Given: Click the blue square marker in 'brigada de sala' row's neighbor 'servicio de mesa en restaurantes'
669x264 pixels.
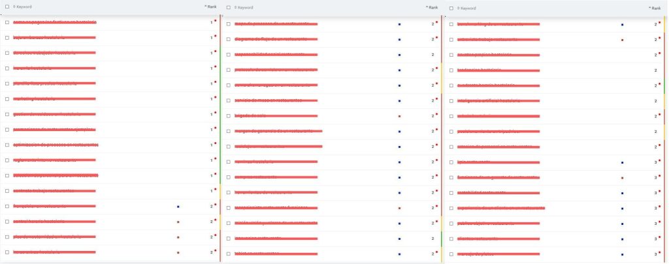Looking at the screenshot, I should pyautogui.click(x=399, y=100).
